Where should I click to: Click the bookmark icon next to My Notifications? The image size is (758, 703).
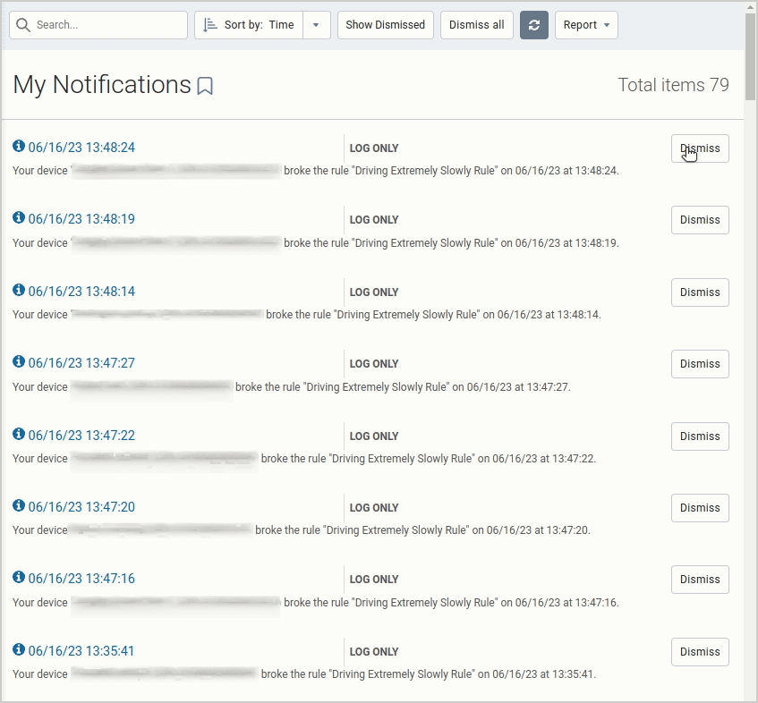click(x=205, y=86)
